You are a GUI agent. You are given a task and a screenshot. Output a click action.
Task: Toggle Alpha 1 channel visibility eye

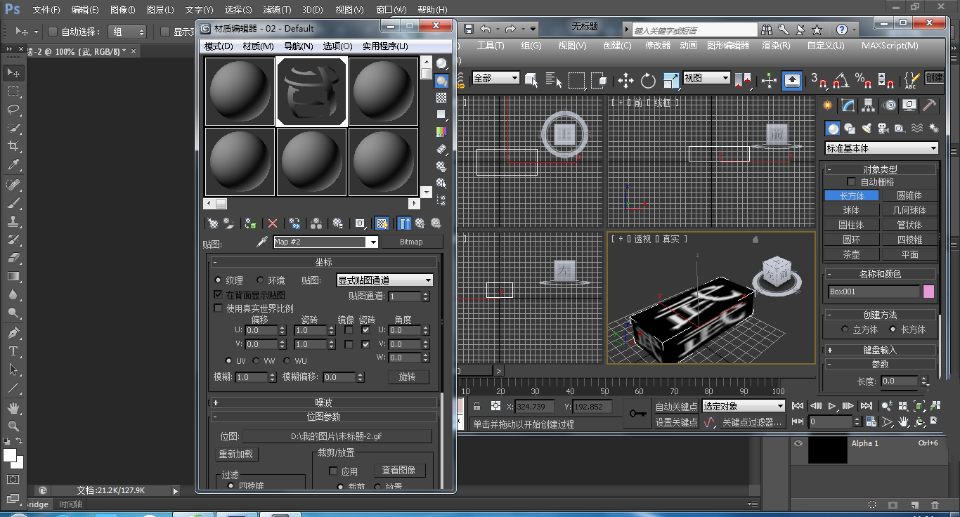(x=798, y=443)
